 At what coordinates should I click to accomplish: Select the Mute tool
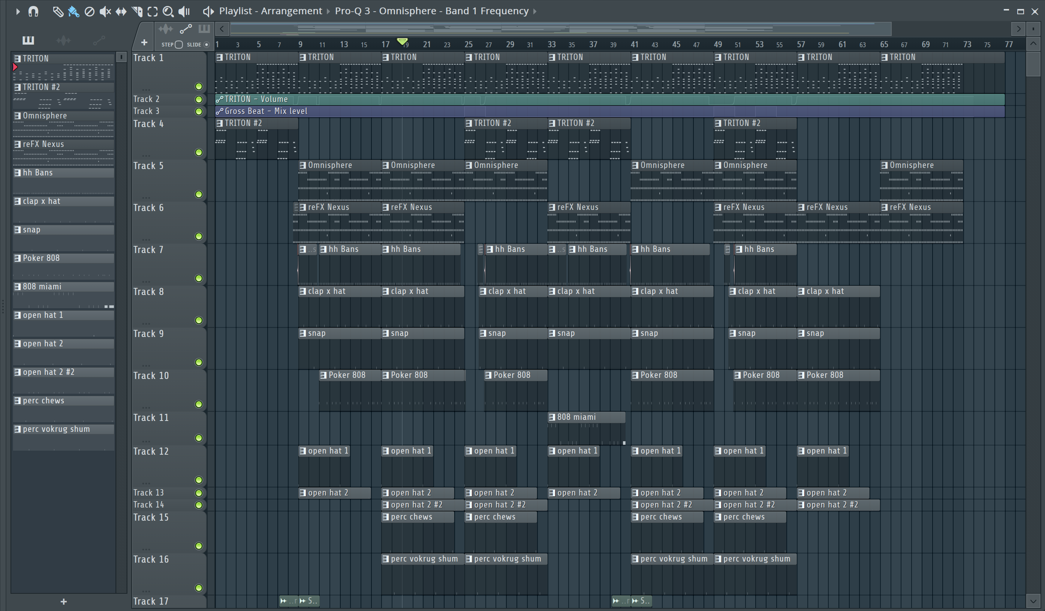(105, 12)
